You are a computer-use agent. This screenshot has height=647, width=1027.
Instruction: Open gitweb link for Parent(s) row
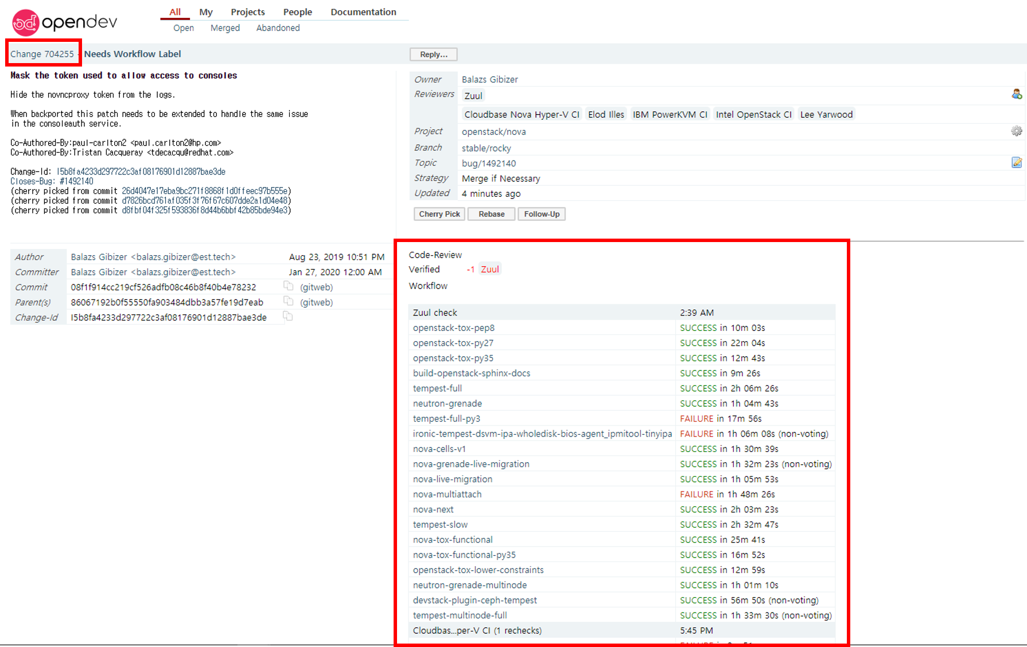click(316, 302)
